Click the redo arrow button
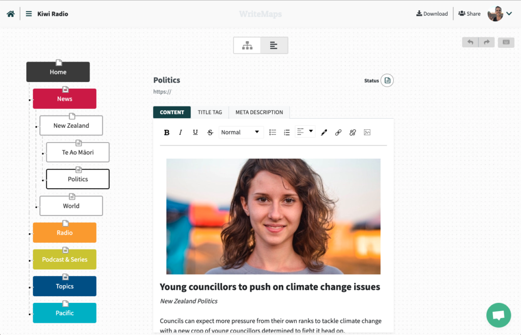 (486, 42)
